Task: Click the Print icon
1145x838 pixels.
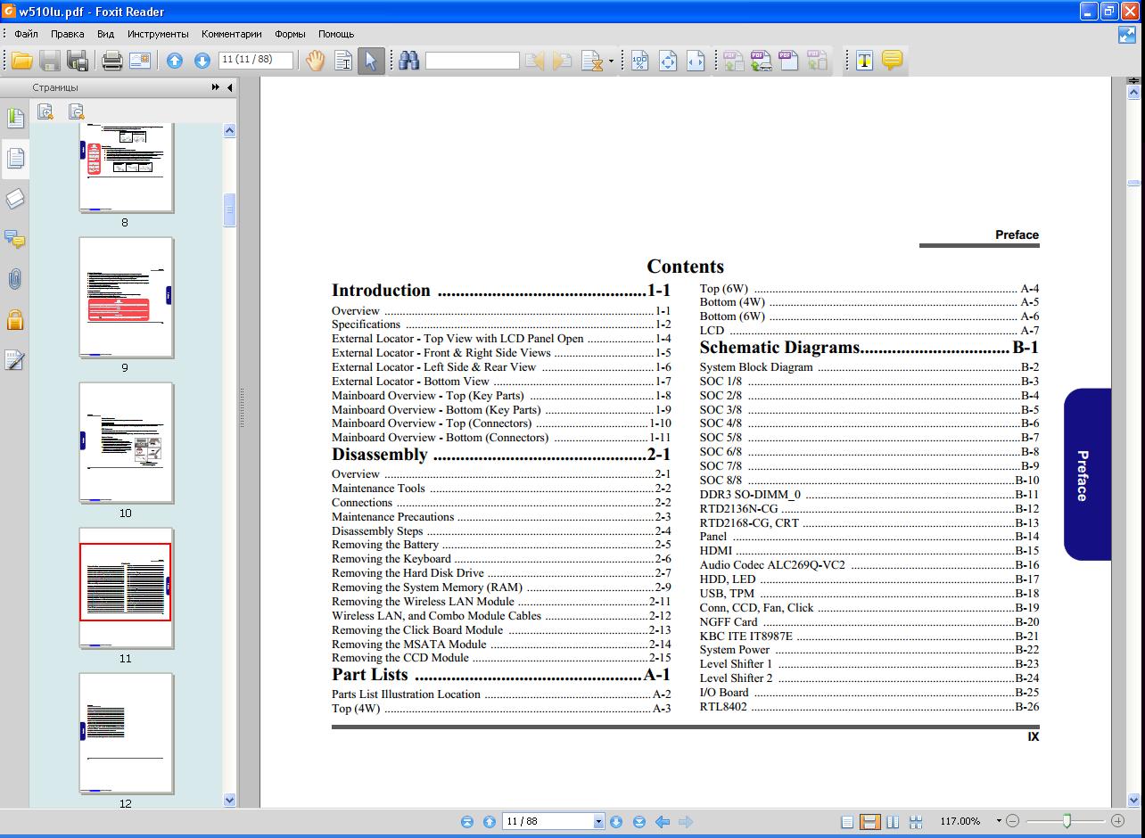Action: coord(111,61)
